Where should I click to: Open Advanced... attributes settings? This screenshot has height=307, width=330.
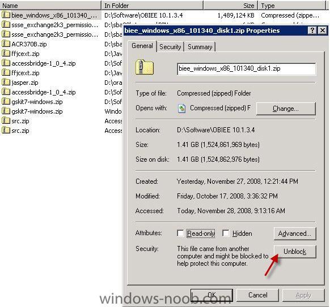(295, 234)
